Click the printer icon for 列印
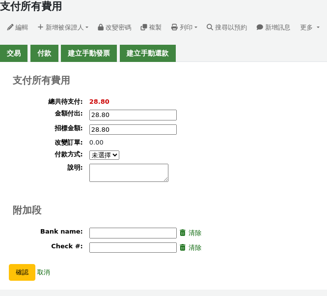Screen dimensions: 327x296 pyautogui.click(x=174, y=28)
